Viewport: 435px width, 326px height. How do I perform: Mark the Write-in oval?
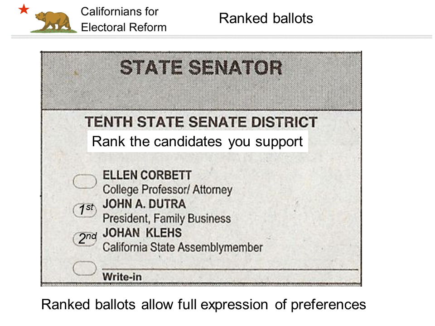click(85, 268)
